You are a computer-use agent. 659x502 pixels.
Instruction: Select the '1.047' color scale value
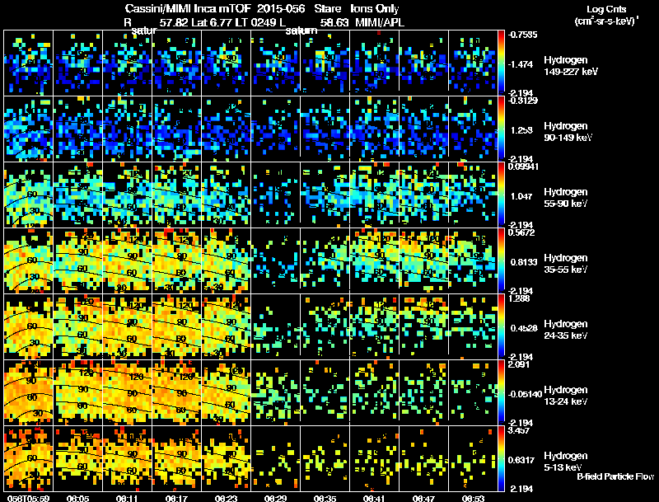tap(521, 196)
